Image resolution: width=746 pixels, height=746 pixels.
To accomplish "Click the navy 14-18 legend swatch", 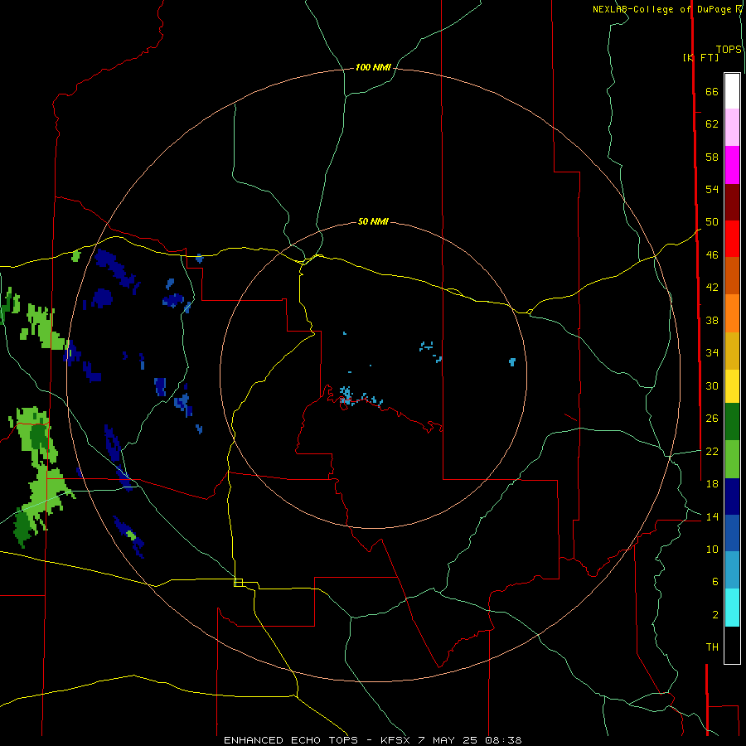I will [732, 497].
